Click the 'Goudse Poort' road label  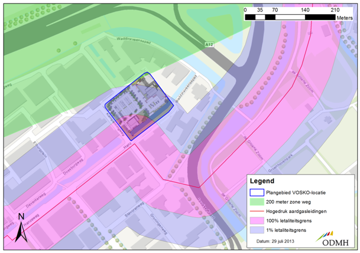(x=206, y=208)
